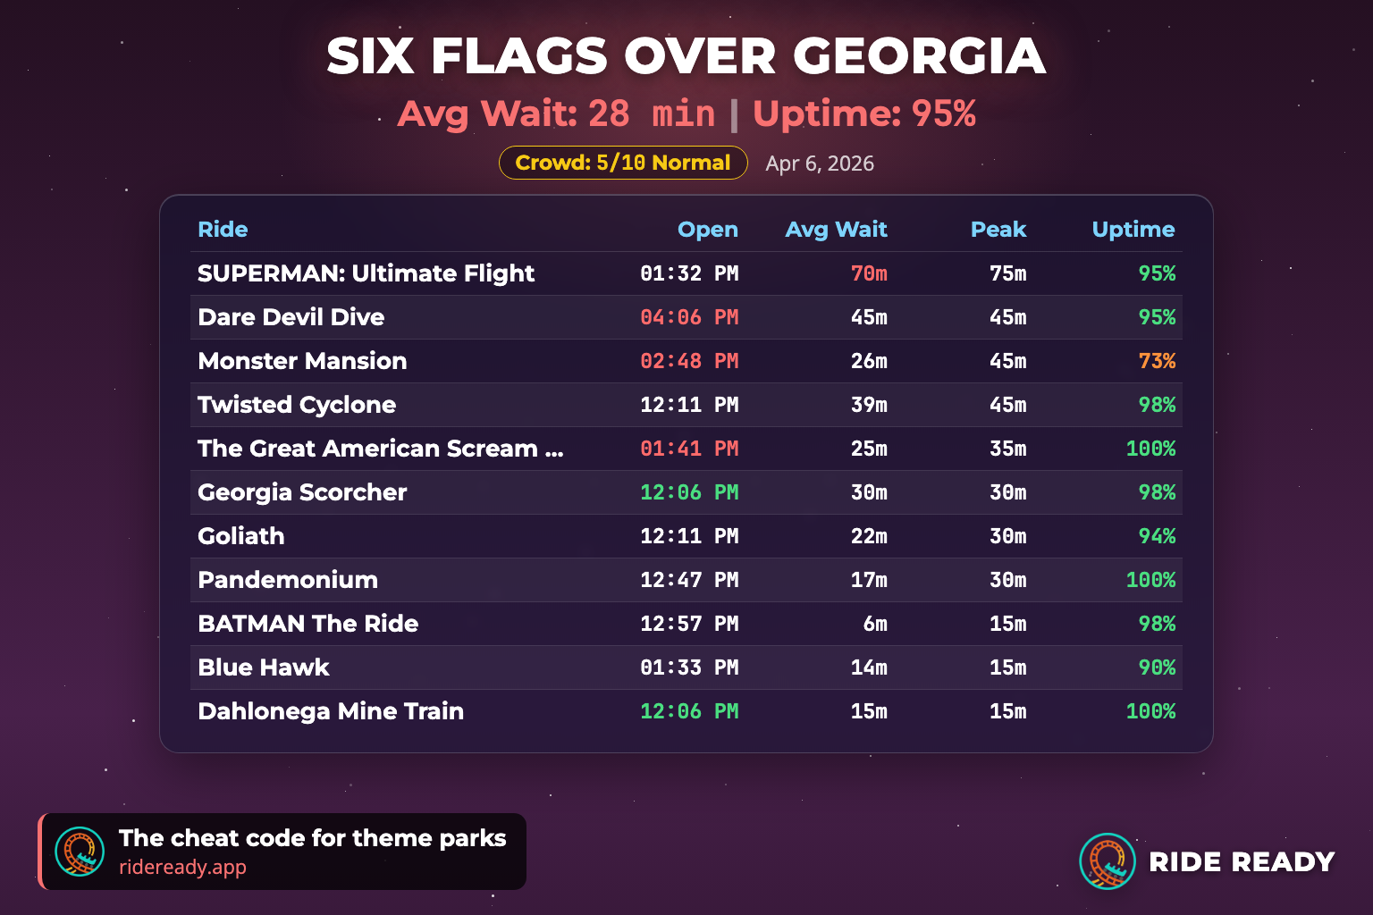Click the "25m" average wait value
This screenshot has height=915, width=1373.
click(x=869, y=449)
